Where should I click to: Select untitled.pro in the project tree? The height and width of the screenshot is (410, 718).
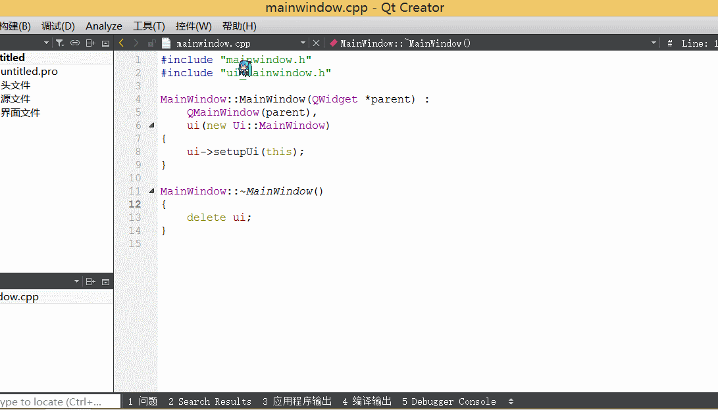pos(30,71)
